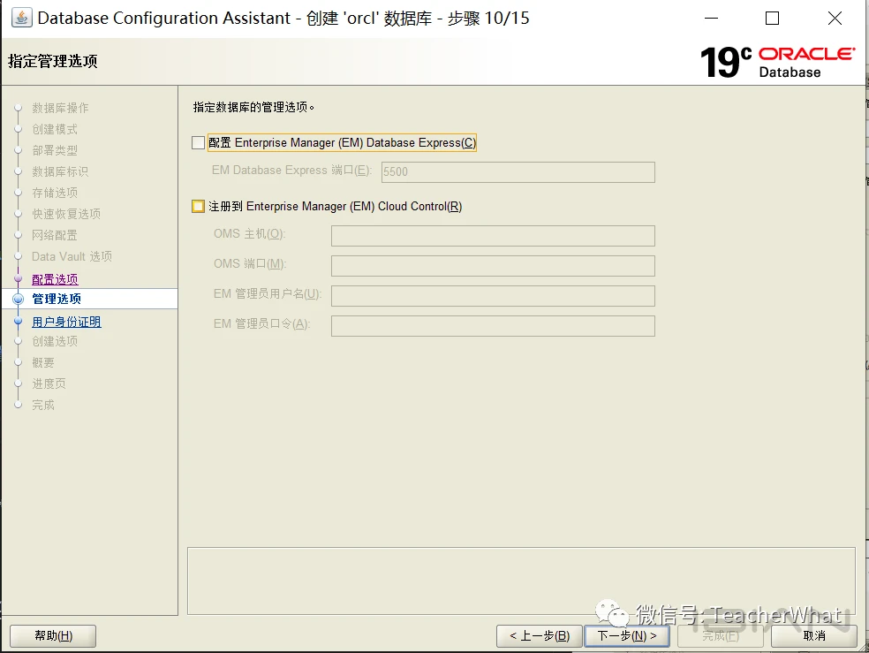Enable Configure EM Database Express checkbox
869x653 pixels.
tap(198, 142)
